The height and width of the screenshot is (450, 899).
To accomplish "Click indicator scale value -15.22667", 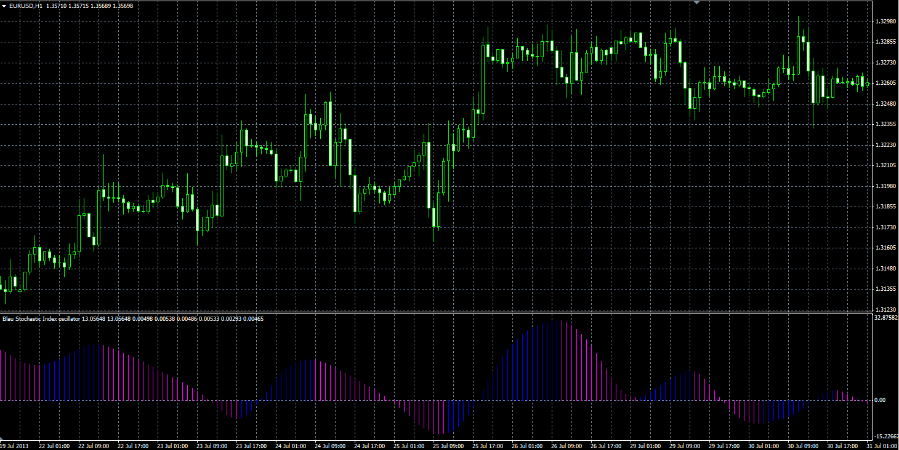I will (887, 436).
